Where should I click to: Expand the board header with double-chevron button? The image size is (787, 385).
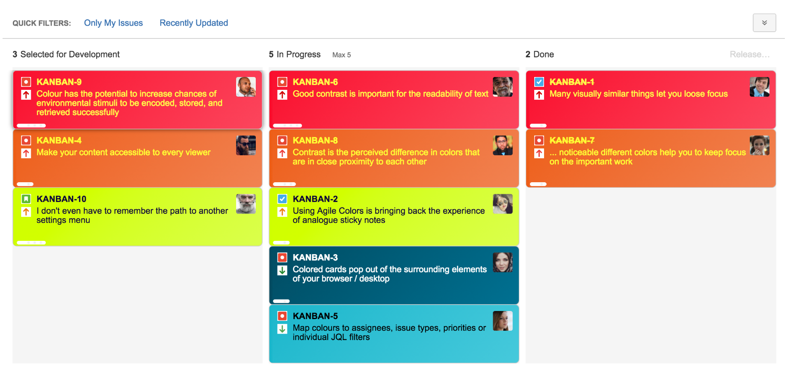(x=764, y=23)
